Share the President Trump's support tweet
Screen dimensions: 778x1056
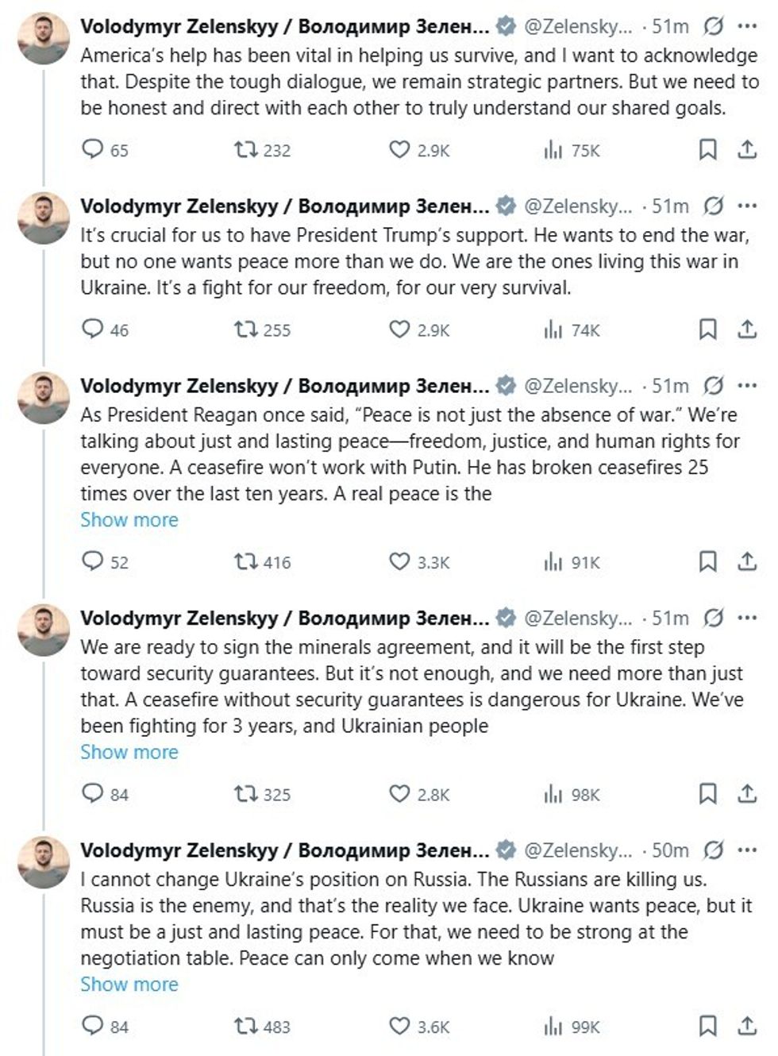[x=747, y=329]
